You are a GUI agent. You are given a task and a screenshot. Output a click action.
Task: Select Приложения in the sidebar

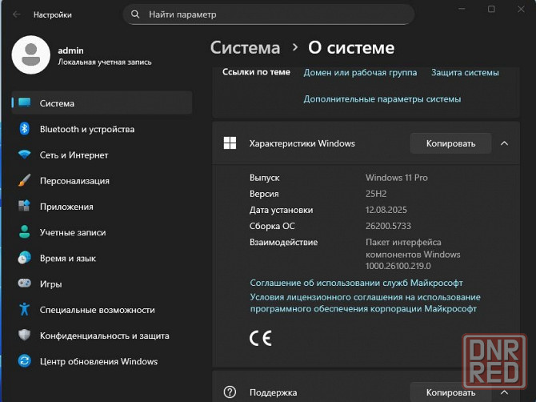(102, 207)
